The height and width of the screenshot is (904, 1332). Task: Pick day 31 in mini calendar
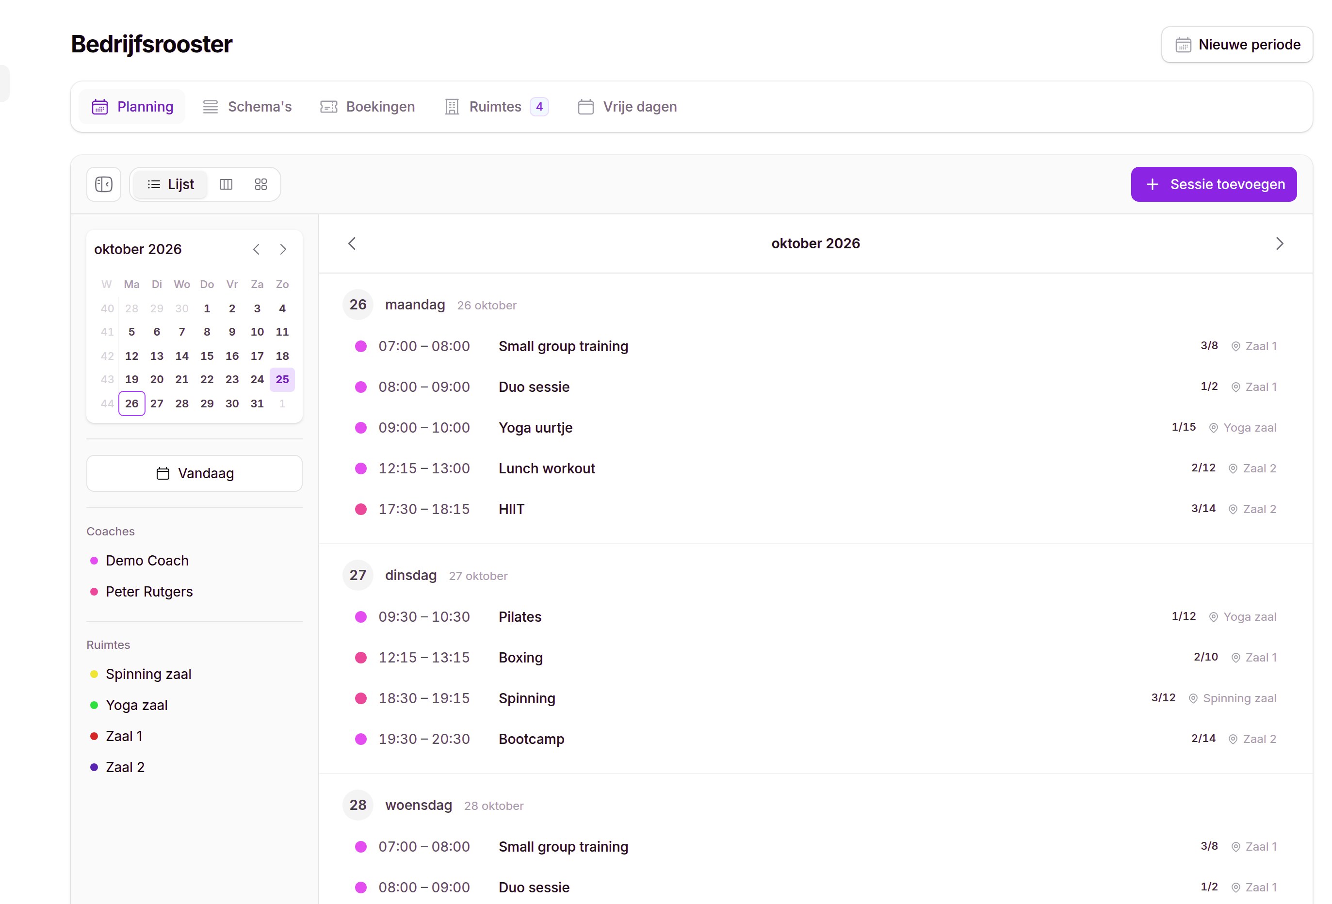click(x=258, y=404)
